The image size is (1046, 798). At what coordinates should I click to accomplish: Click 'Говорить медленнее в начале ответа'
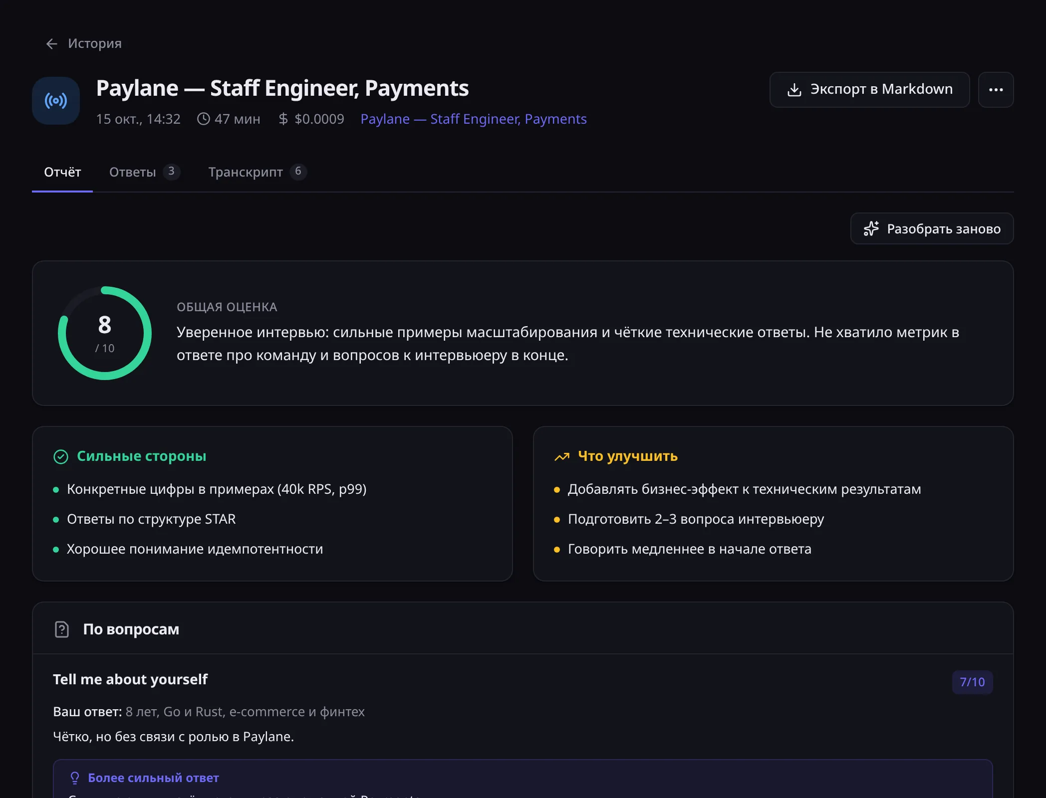[x=690, y=549]
